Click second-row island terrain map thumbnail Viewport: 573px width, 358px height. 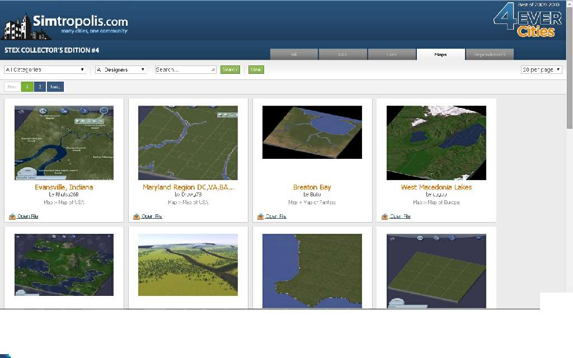coord(64,265)
